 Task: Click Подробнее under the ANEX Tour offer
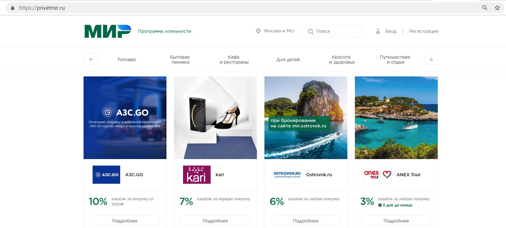pos(396,221)
